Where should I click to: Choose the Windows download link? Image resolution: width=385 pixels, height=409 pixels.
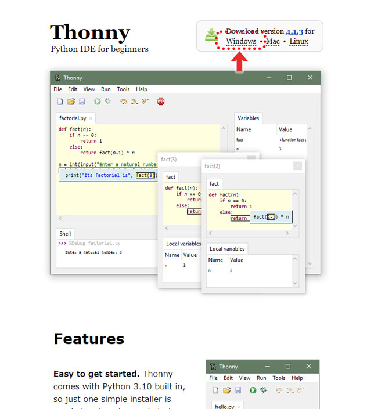tap(241, 41)
